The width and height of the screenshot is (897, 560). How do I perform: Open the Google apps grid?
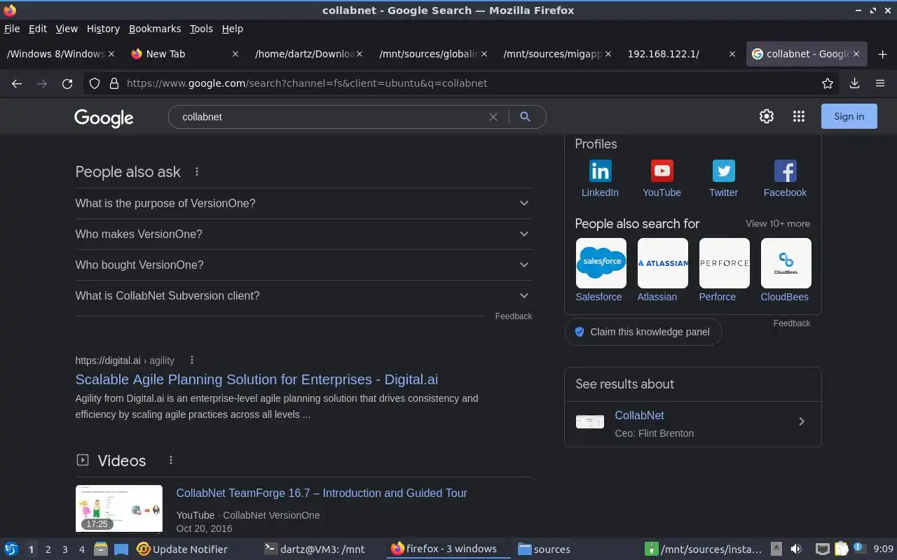pyautogui.click(x=799, y=116)
